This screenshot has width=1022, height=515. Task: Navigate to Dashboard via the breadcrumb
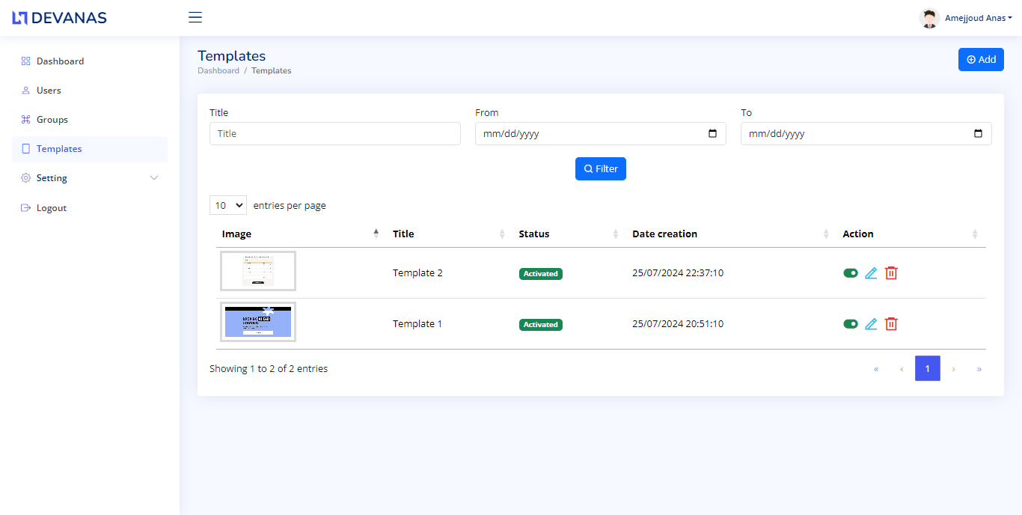point(218,70)
